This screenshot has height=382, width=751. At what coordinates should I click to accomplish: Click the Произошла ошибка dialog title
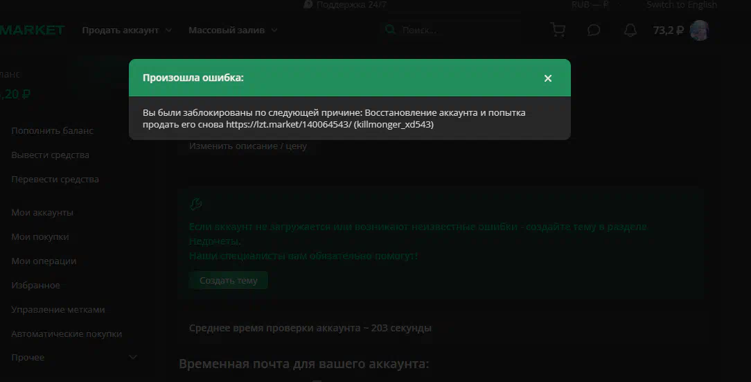[193, 78]
